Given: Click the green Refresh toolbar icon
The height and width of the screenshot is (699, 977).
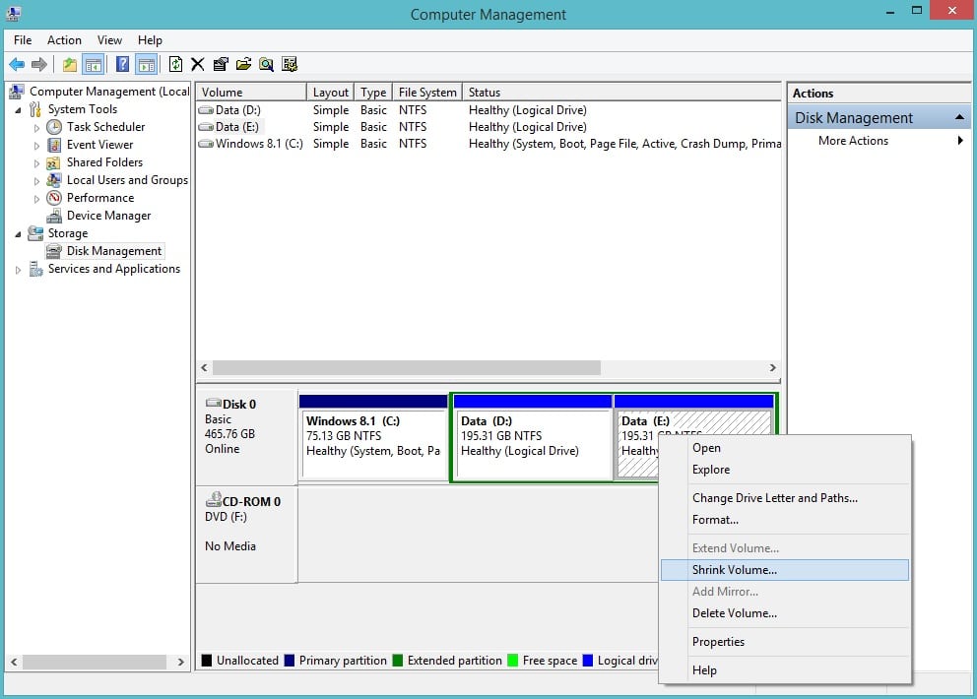Looking at the screenshot, I should 175,64.
